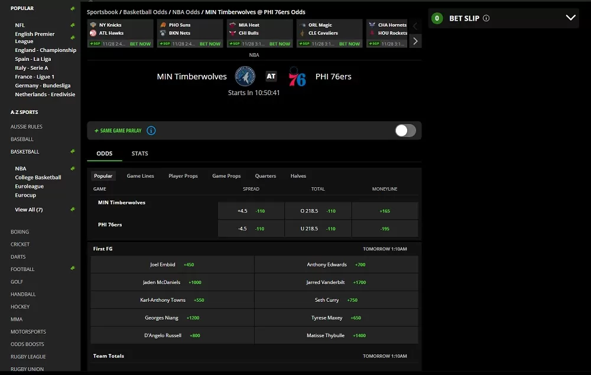Click the pin icon next to NFL
The image size is (591, 375).
pos(72,25)
